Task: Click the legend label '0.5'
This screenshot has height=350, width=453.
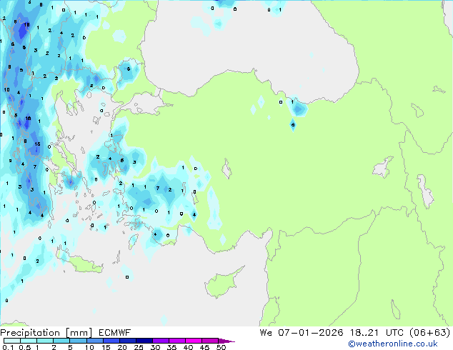Action: coord(24,347)
